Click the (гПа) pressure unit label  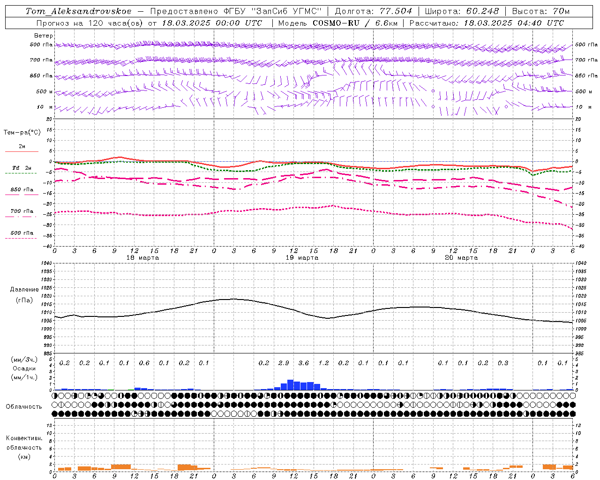tap(24, 300)
